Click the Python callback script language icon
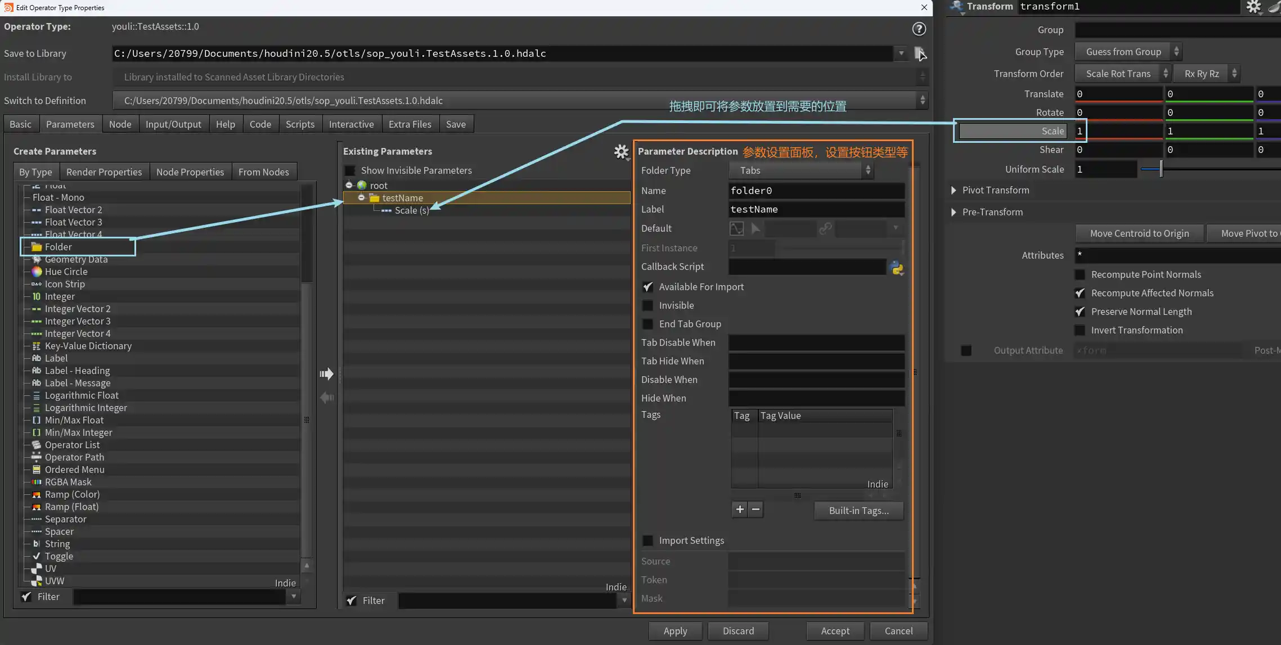The width and height of the screenshot is (1281, 645). [x=897, y=268]
